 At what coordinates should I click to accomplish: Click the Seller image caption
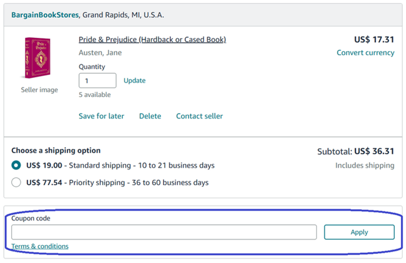point(39,90)
